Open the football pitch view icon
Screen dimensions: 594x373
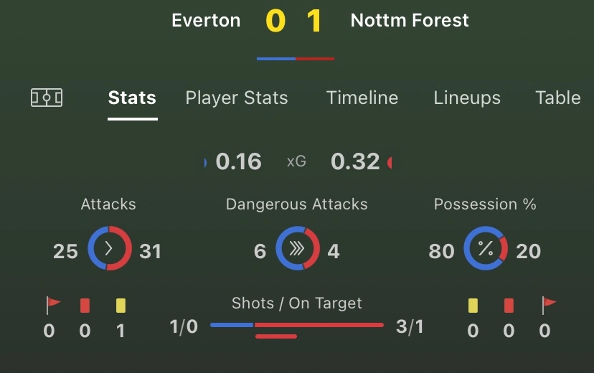point(47,98)
